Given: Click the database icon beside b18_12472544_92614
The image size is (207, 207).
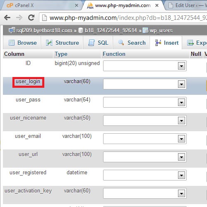Looking at the screenshot, I should point(81,30).
